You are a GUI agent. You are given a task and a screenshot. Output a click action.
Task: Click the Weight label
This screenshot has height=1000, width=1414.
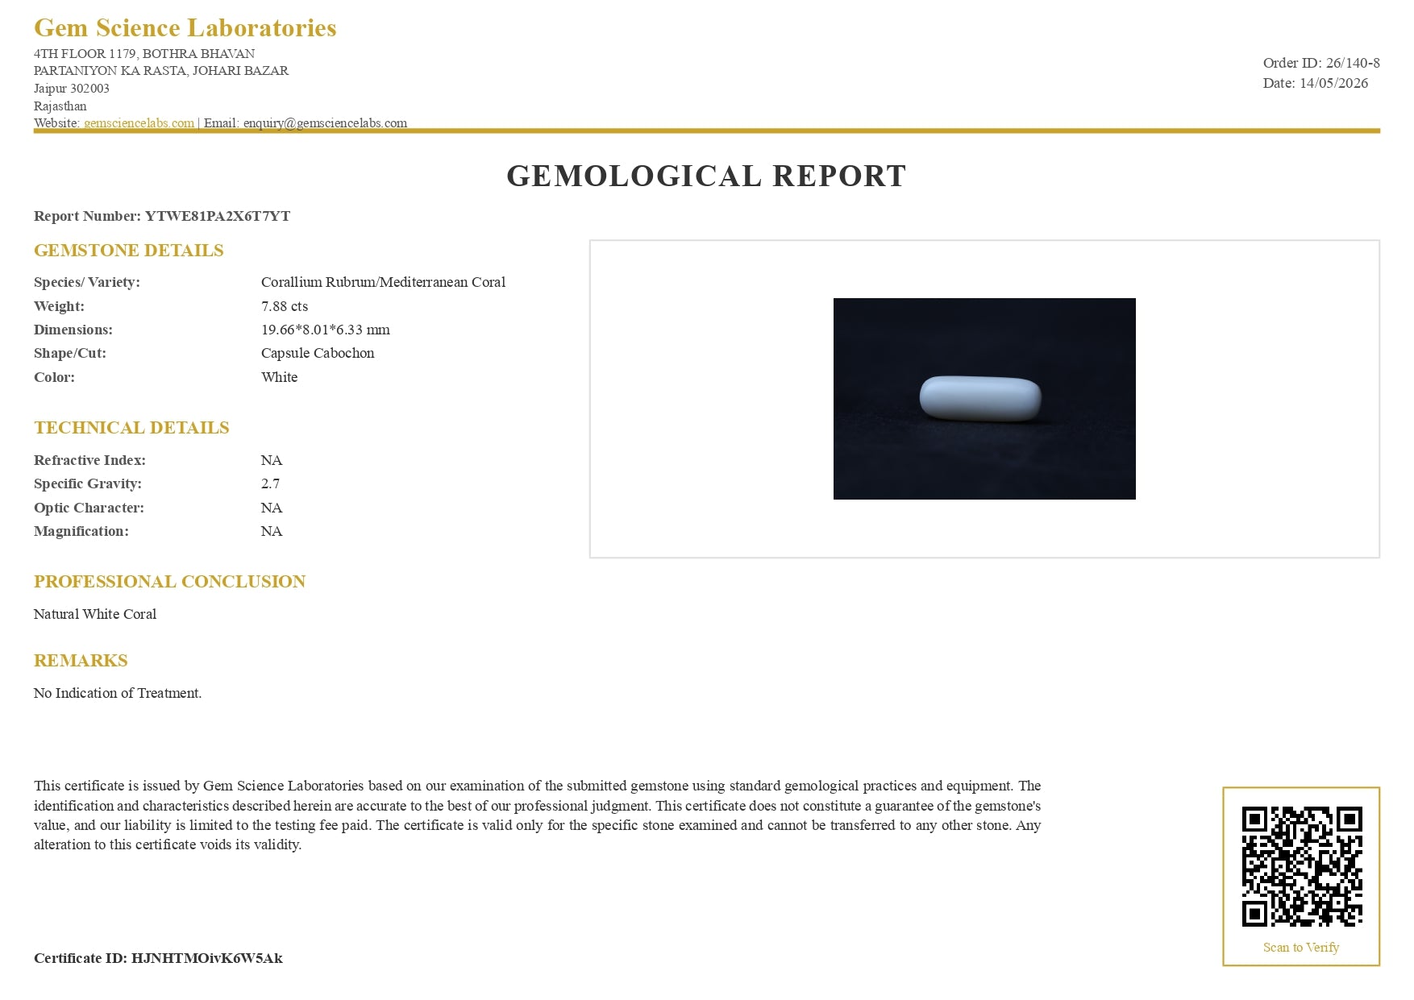pyautogui.click(x=59, y=306)
